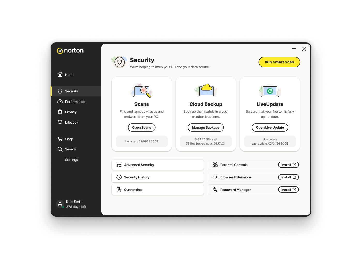The image size is (362, 259).
Task: Click the "Kate Smile" account name
Action: tap(74, 202)
